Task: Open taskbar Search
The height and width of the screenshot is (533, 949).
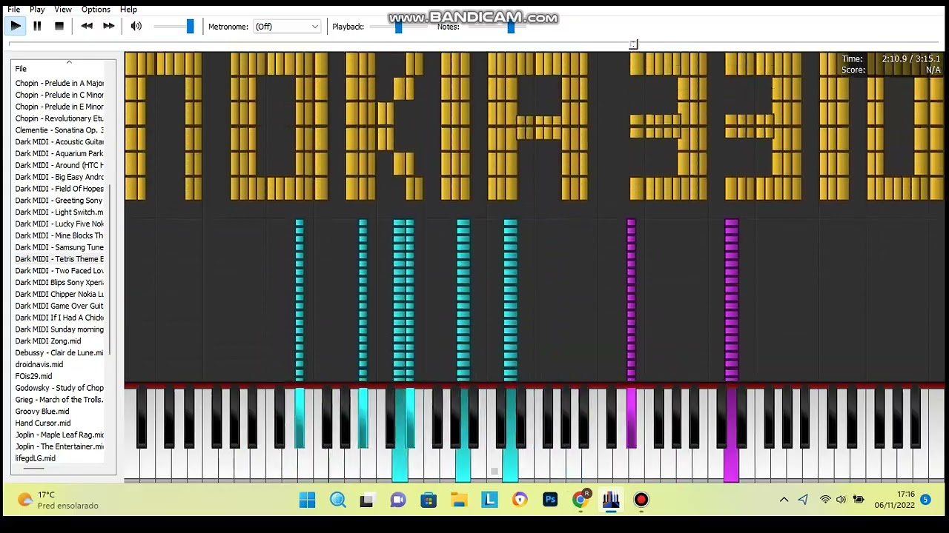Action: coord(338,500)
